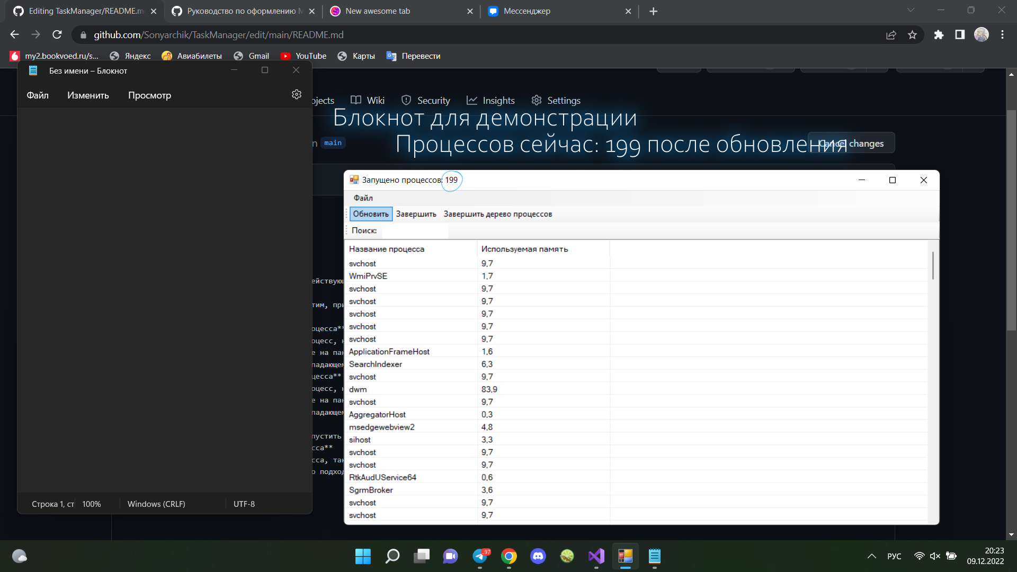Image resolution: width=1017 pixels, height=572 pixels.
Task: Open Discord from the taskbar
Action: click(x=538, y=557)
